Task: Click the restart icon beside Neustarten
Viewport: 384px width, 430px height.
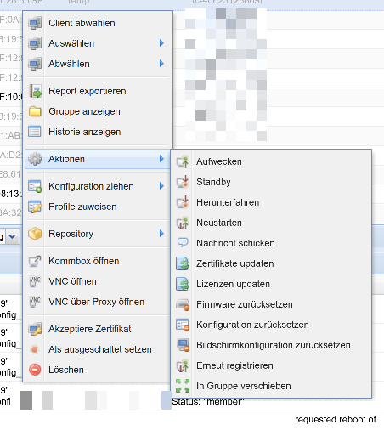Action: point(183,223)
